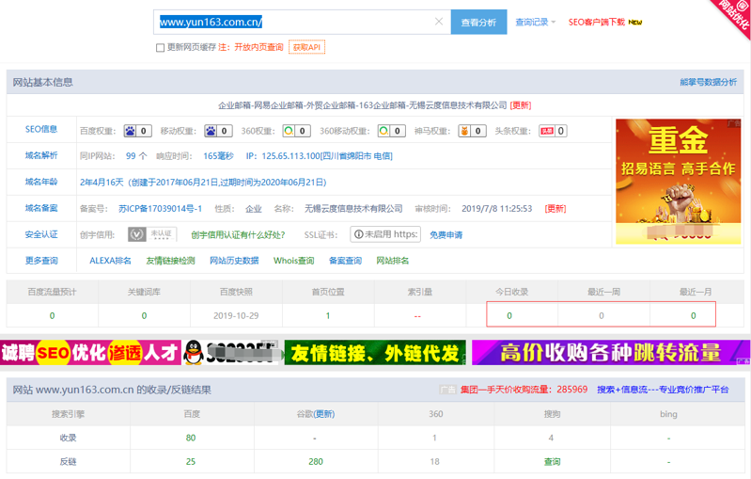Select the 安全认证 row label

pyautogui.click(x=41, y=234)
